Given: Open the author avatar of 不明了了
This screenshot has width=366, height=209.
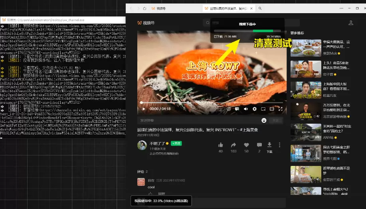Looking at the screenshot, I should tap(142, 145).
